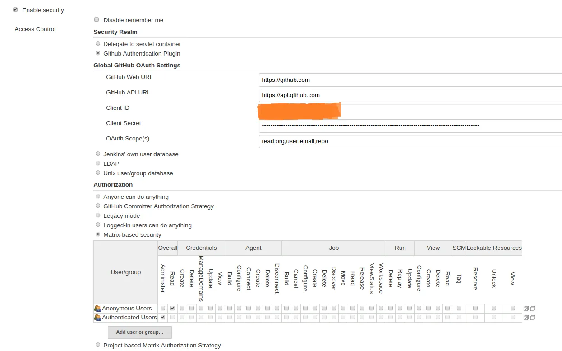Screen dimensions: 562x351
Task: Select Legacy mode authorization
Action: pyautogui.click(x=98, y=215)
